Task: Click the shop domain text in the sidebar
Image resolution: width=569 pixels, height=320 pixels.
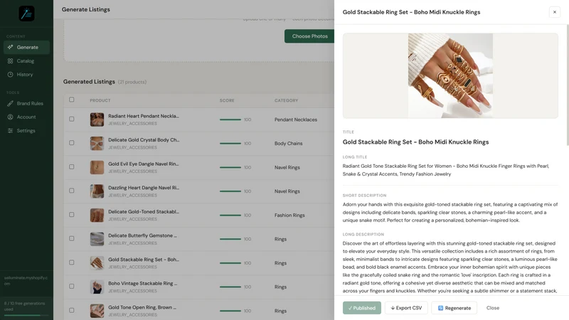Action: [26, 280]
